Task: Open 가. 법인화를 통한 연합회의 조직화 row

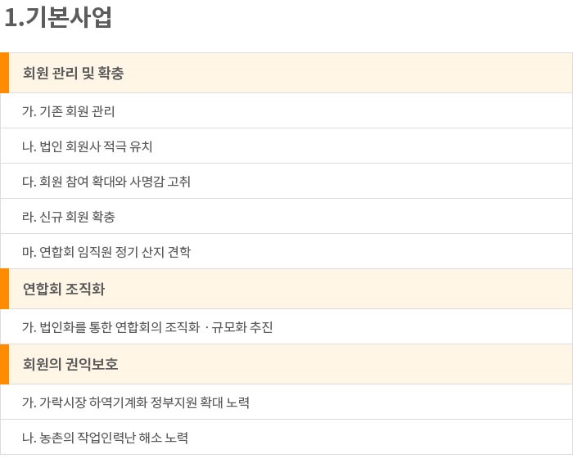Action: click(x=286, y=327)
